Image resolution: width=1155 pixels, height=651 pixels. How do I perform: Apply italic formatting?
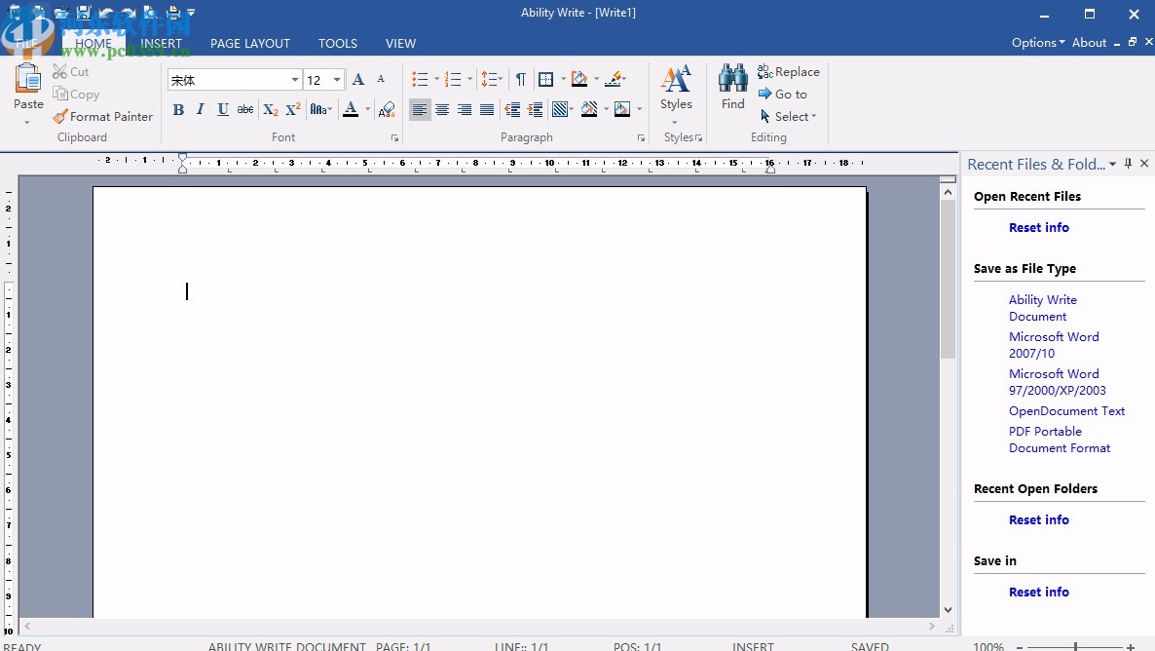200,109
